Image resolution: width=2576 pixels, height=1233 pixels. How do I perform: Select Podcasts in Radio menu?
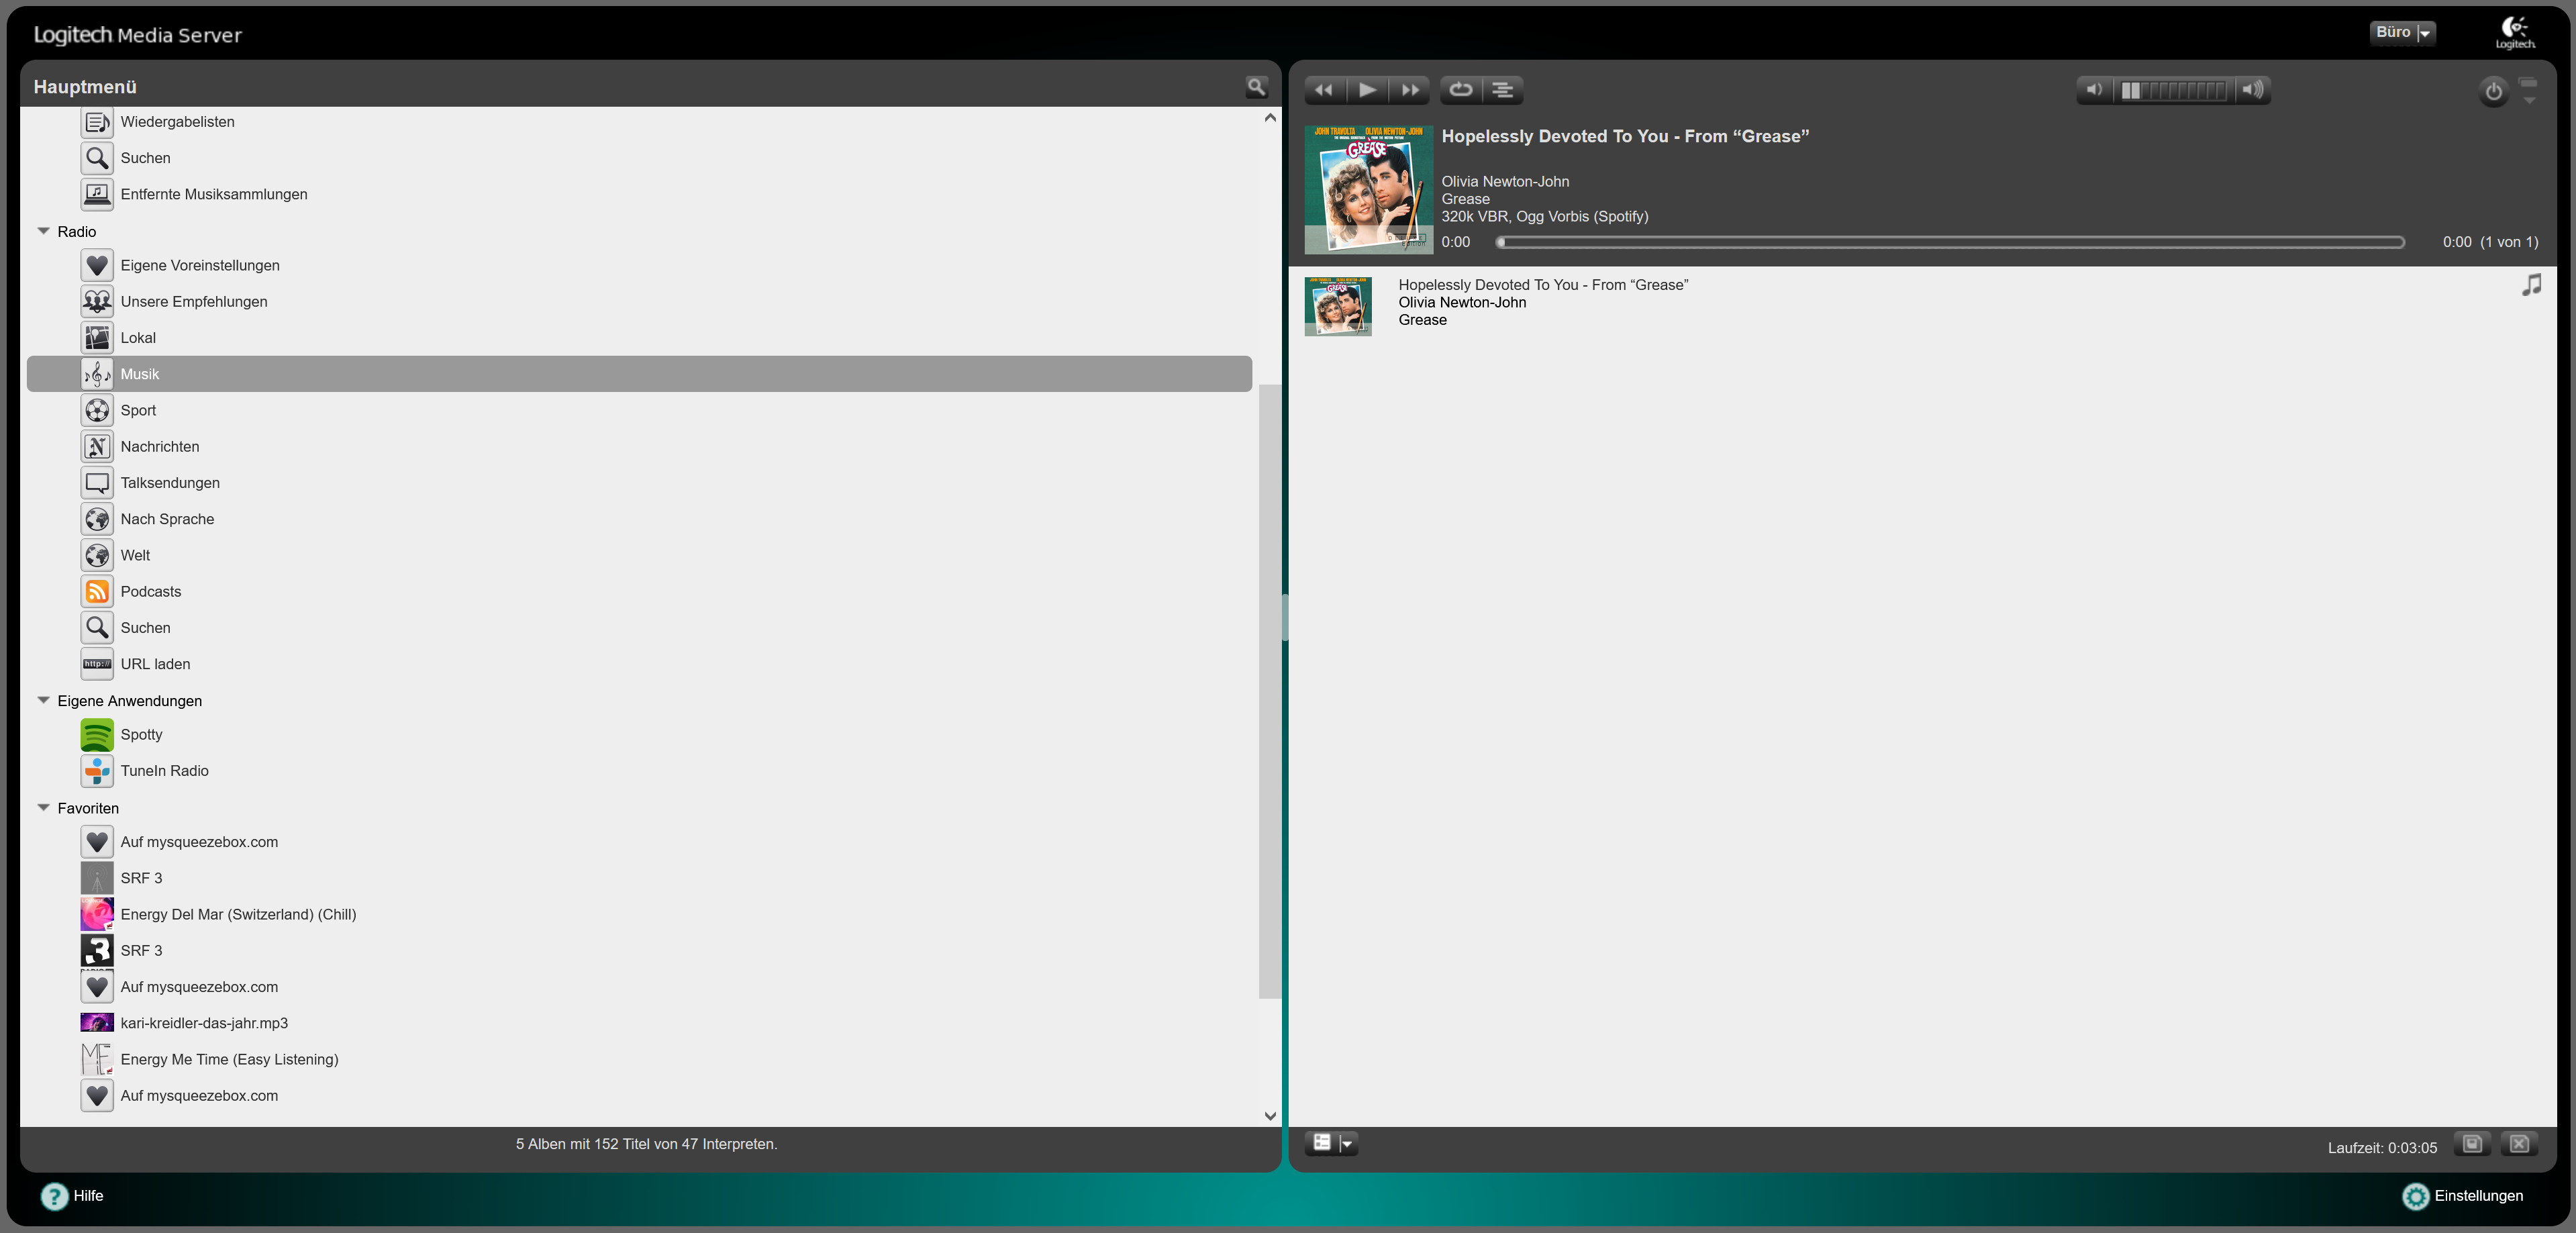point(150,592)
